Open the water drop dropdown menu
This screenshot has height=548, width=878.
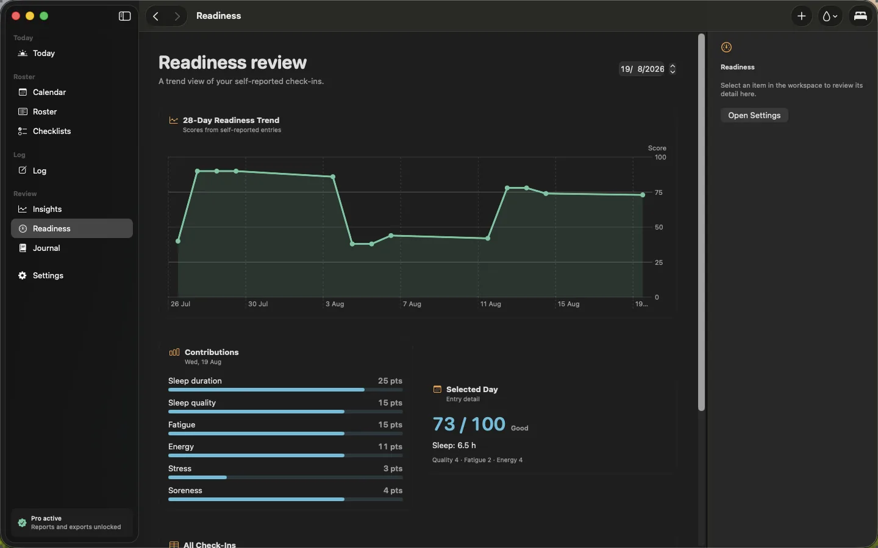pos(830,16)
